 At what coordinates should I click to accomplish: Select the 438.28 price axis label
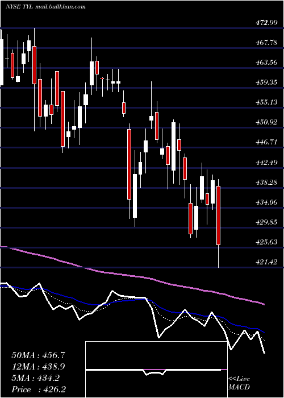click(x=266, y=183)
